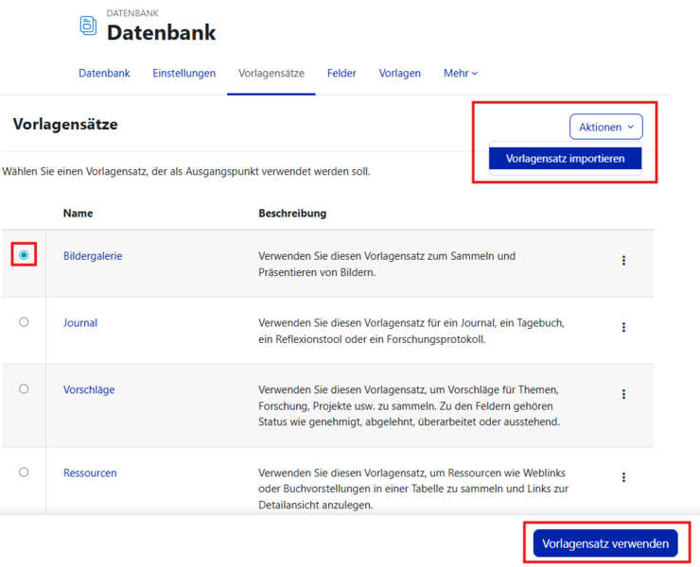Open the Journal preset link
The width and height of the screenshot is (700, 567).
(80, 323)
